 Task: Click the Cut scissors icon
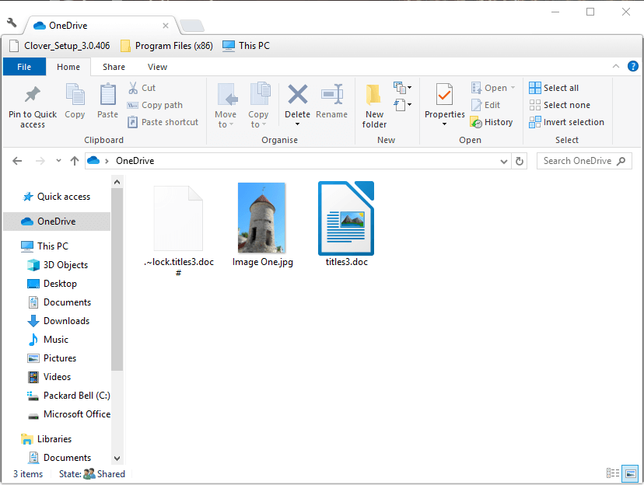(x=133, y=88)
